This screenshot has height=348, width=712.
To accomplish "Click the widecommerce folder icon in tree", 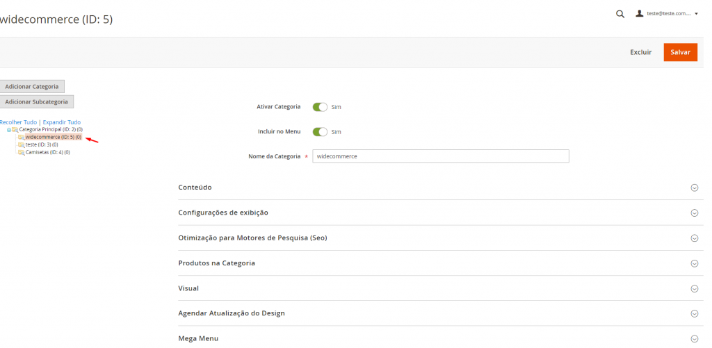I will (22, 137).
